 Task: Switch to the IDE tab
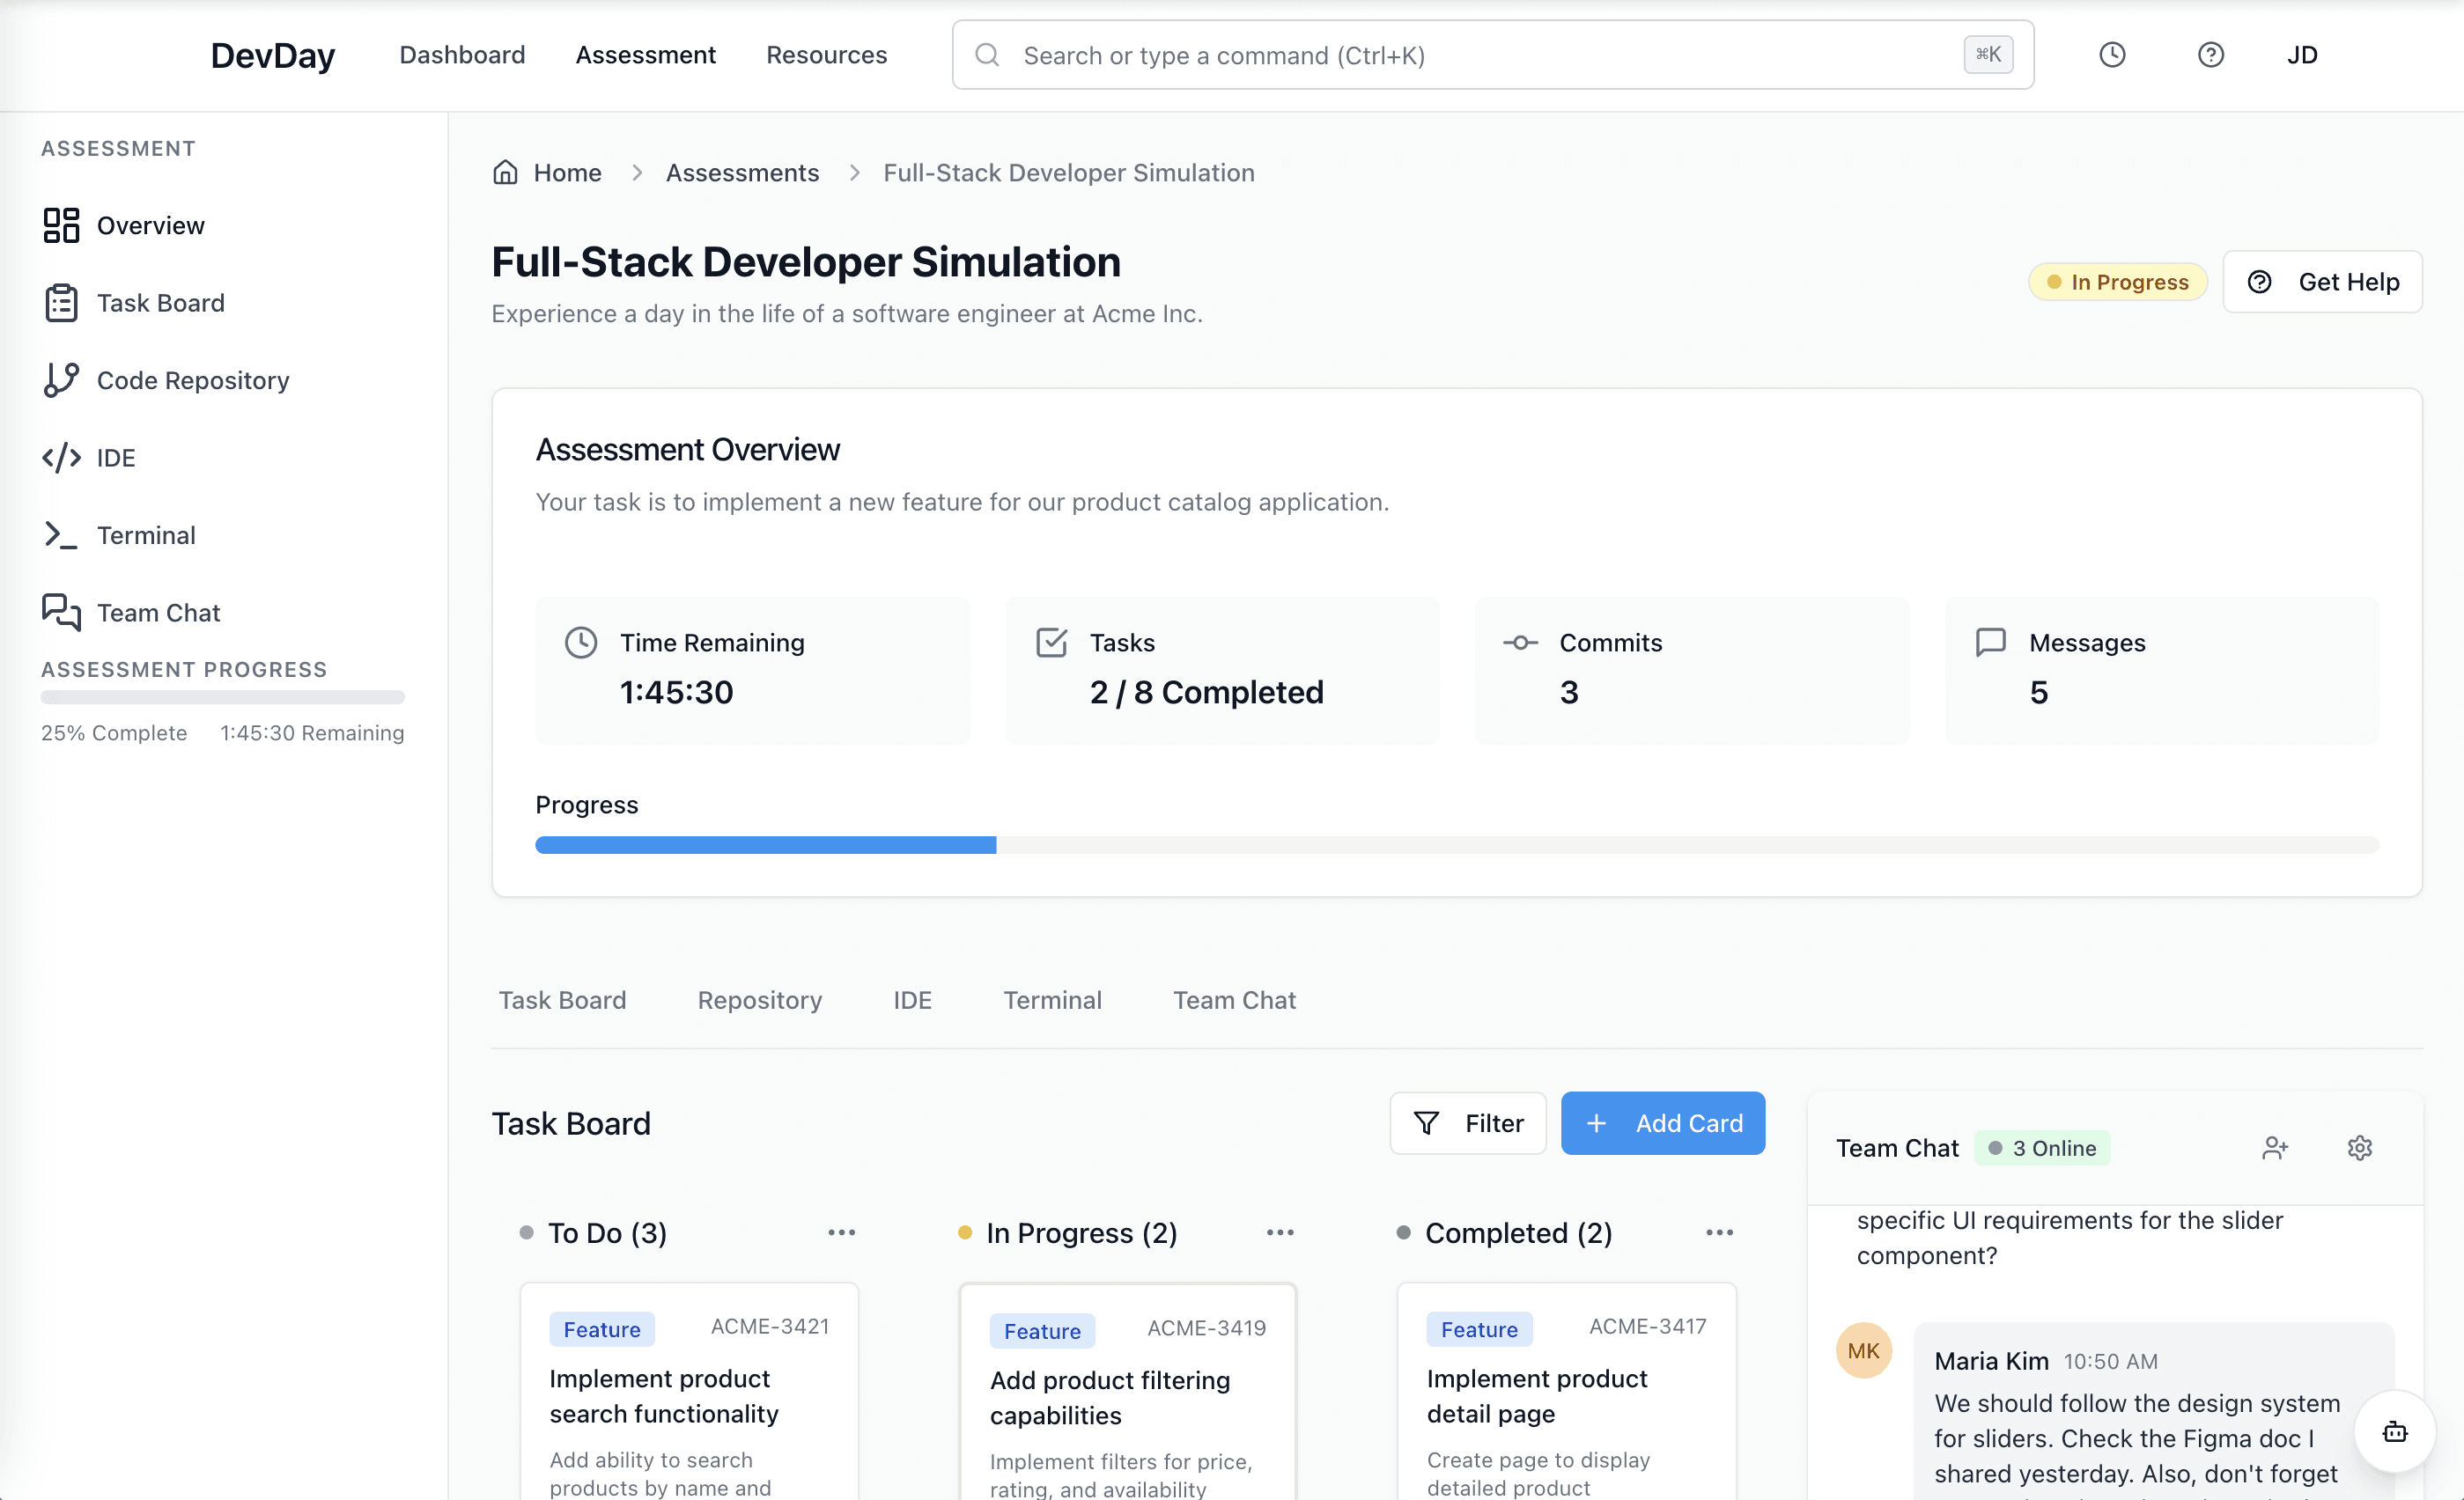[913, 1000]
